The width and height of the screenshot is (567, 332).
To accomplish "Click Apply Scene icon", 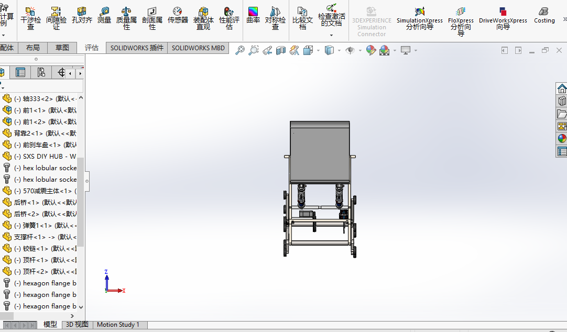I will [385, 50].
